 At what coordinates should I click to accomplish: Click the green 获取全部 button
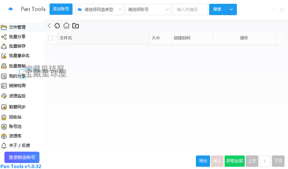pos(235,161)
